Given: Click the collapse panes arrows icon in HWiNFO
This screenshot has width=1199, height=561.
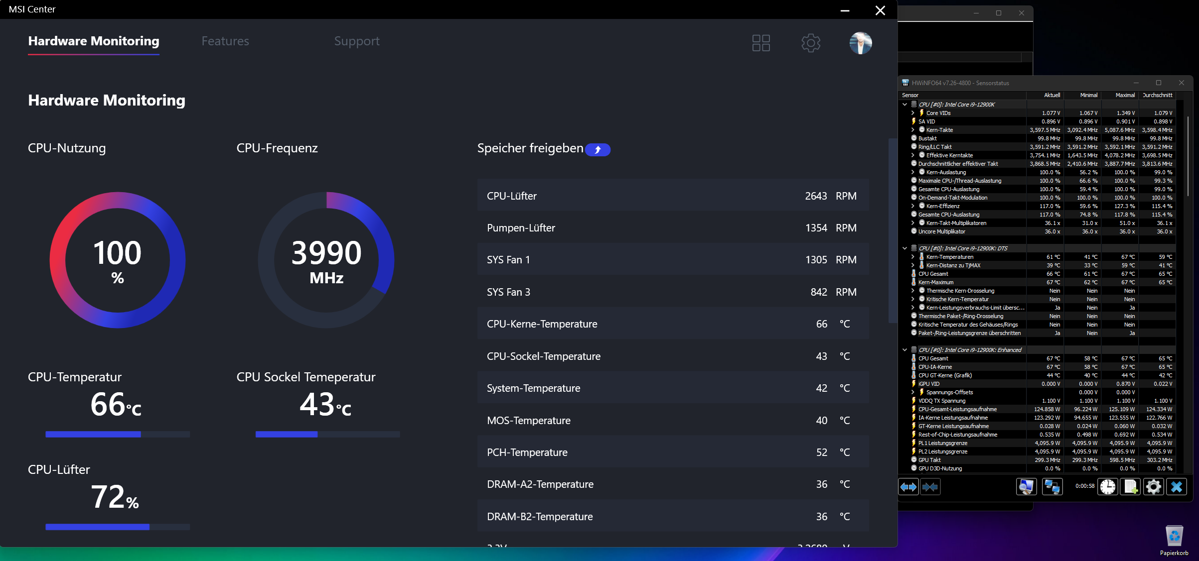Looking at the screenshot, I should point(930,487).
